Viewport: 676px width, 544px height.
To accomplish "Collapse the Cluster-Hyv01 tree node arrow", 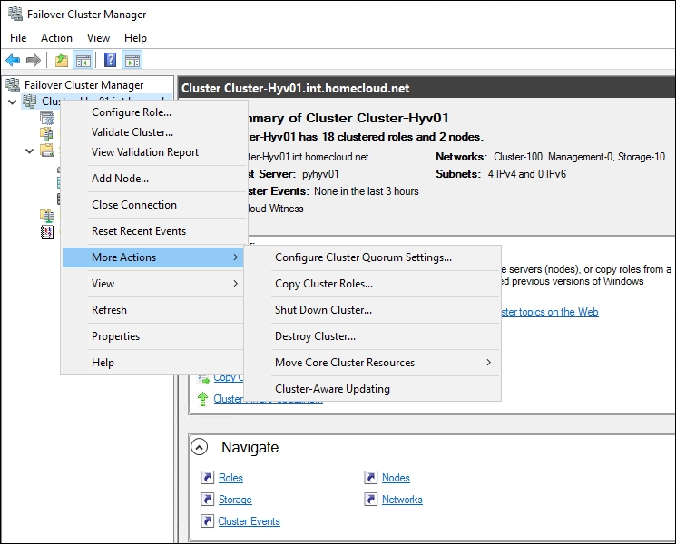I will pyautogui.click(x=12, y=102).
